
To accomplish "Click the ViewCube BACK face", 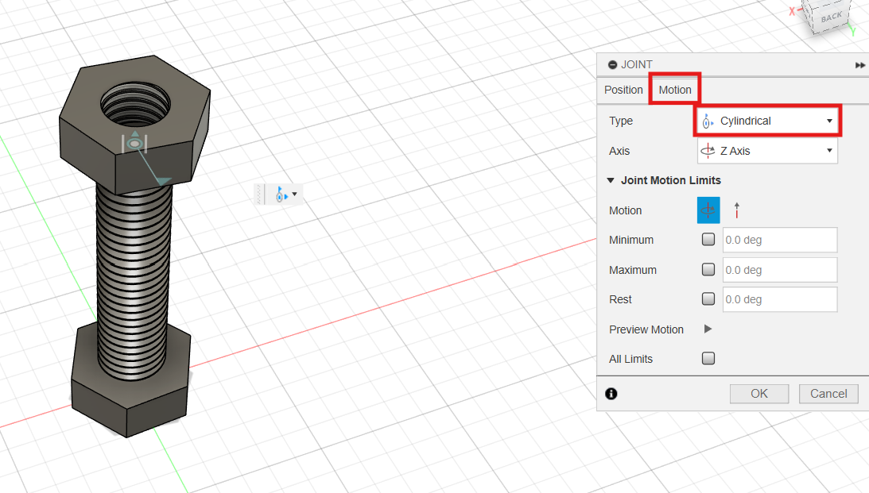I will point(830,17).
